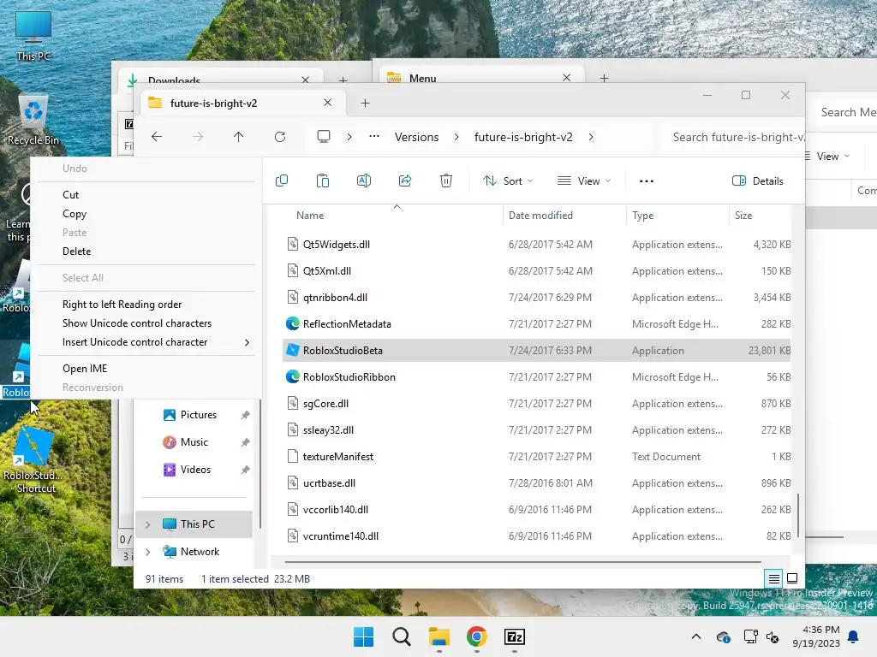Sort by the Size column header
The image size is (877, 657).
(743, 216)
